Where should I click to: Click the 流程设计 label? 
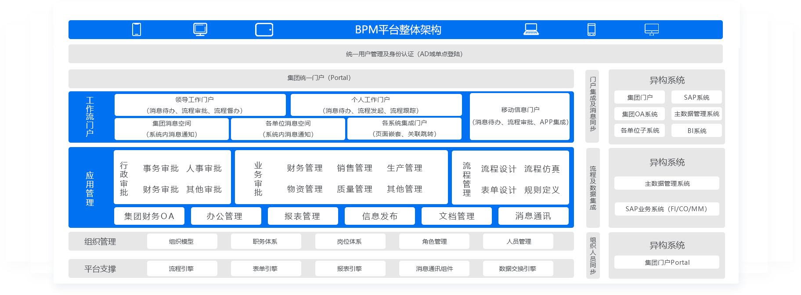(498, 169)
